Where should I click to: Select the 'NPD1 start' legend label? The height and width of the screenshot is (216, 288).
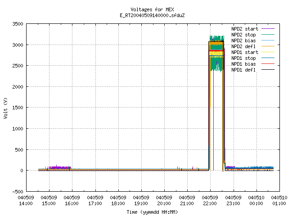pos(245,52)
